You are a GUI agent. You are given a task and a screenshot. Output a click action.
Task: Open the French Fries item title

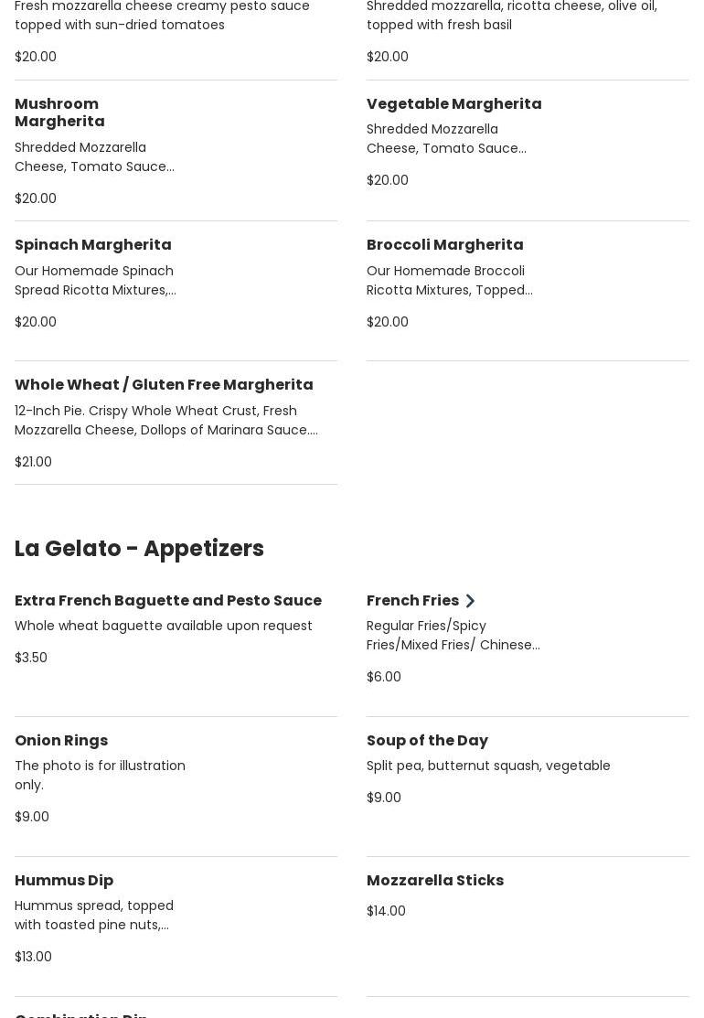tap(412, 601)
